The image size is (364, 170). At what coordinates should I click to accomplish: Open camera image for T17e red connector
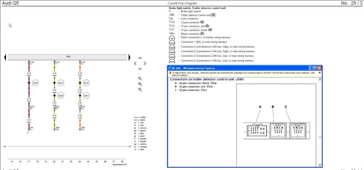coord(207,26)
